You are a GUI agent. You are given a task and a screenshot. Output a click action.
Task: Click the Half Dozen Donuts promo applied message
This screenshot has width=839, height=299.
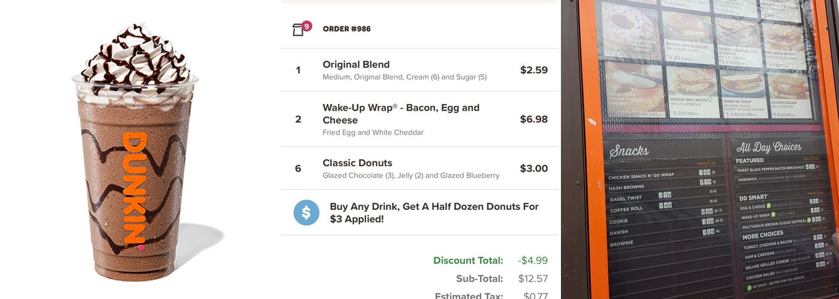tap(434, 212)
